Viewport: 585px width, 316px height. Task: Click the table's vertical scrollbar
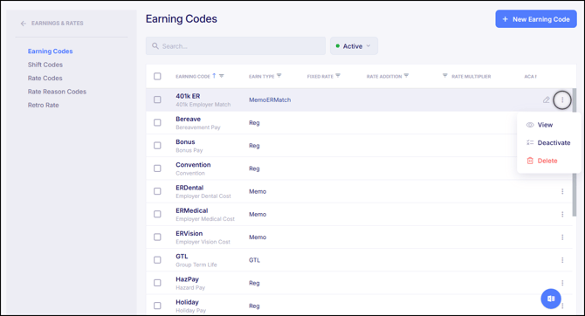tap(575, 152)
